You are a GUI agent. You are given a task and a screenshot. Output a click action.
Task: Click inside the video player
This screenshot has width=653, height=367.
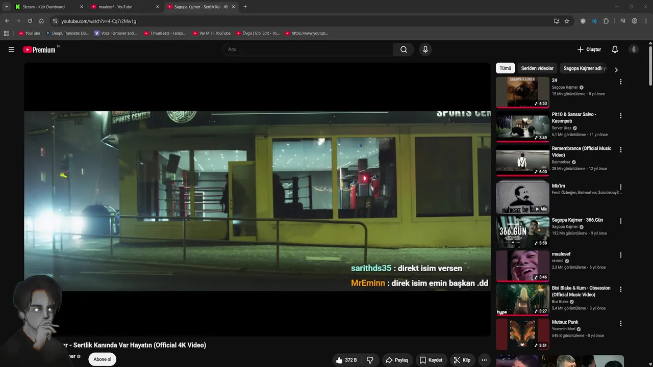coord(257,199)
